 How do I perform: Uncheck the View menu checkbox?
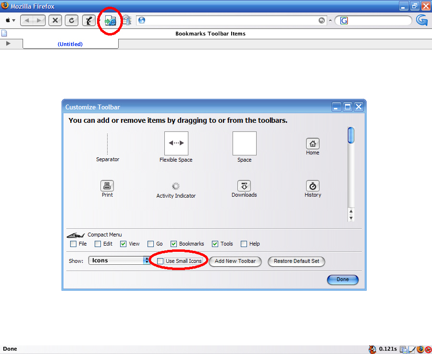coord(123,244)
